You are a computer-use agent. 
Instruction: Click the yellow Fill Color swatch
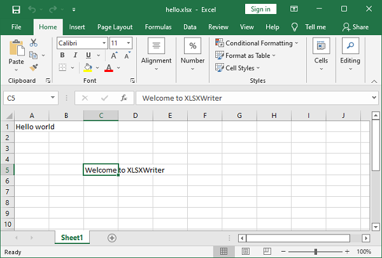pyautogui.click(x=88, y=68)
